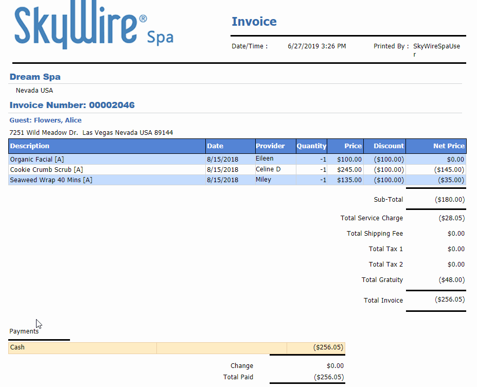Click the Description column header

coord(30,146)
